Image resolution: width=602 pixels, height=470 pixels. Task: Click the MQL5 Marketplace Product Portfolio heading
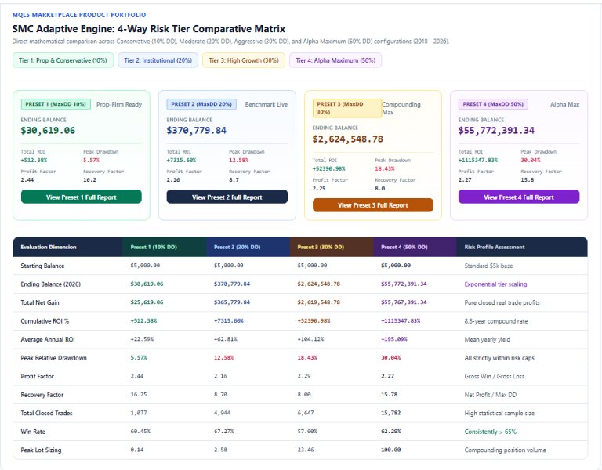(79, 15)
